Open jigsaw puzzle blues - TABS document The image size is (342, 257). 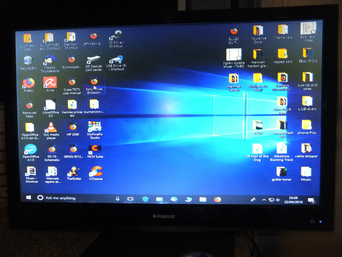(233, 58)
